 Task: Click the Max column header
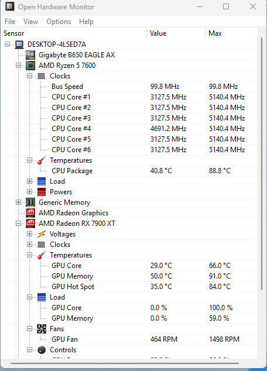tap(231, 33)
